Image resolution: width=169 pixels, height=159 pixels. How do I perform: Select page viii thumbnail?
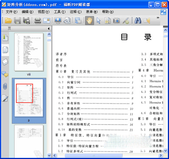point(29,52)
